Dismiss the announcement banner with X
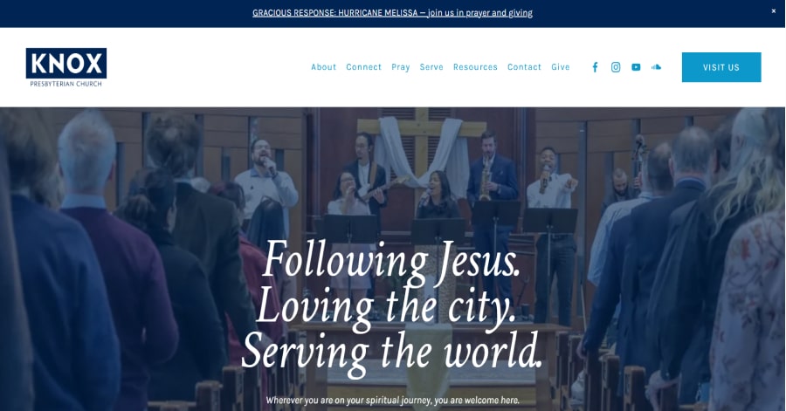Image resolution: width=786 pixels, height=411 pixels. (774, 11)
